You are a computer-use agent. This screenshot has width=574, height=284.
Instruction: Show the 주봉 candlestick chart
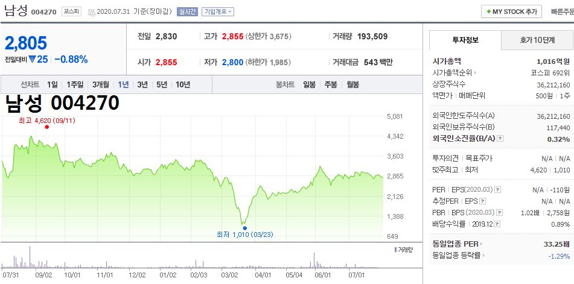331,85
